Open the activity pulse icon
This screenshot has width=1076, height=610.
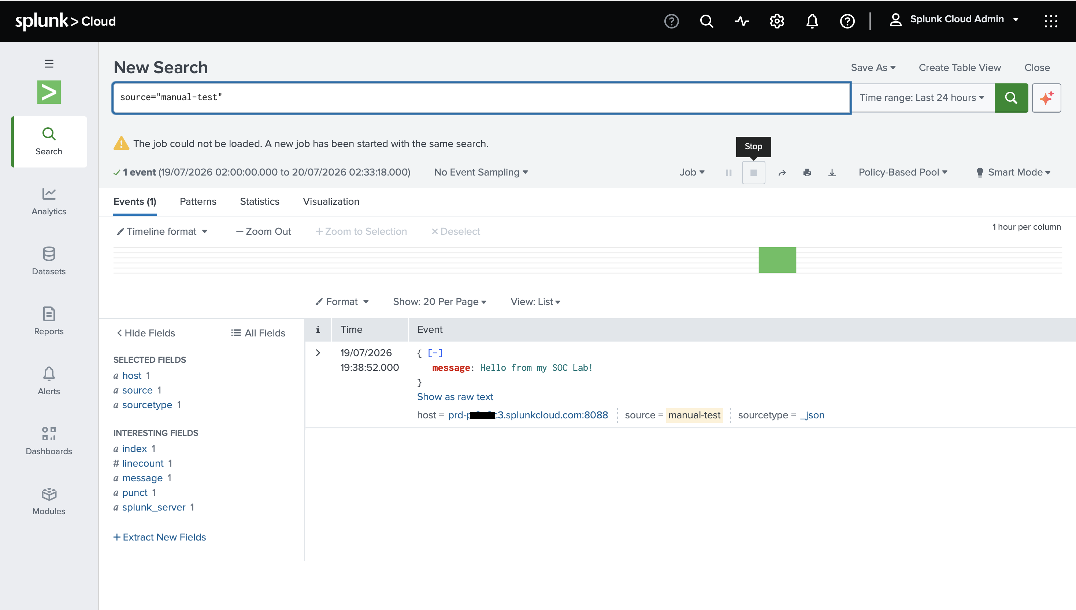click(x=742, y=21)
